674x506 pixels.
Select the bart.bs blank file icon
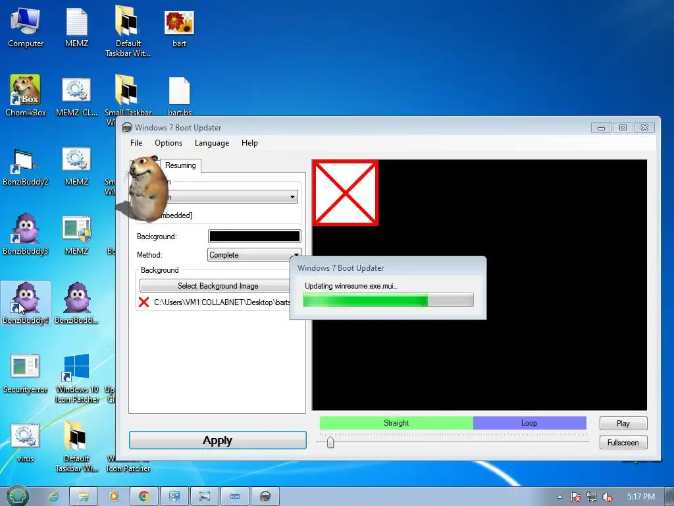pyautogui.click(x=179, y=96)
